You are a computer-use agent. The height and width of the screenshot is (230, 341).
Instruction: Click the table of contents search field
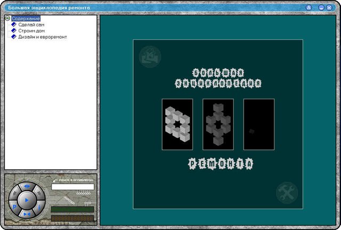click(x=72, y=187)
